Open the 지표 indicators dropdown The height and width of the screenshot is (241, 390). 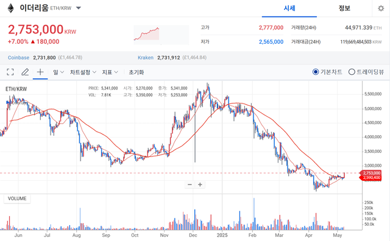tap(110, 72)
